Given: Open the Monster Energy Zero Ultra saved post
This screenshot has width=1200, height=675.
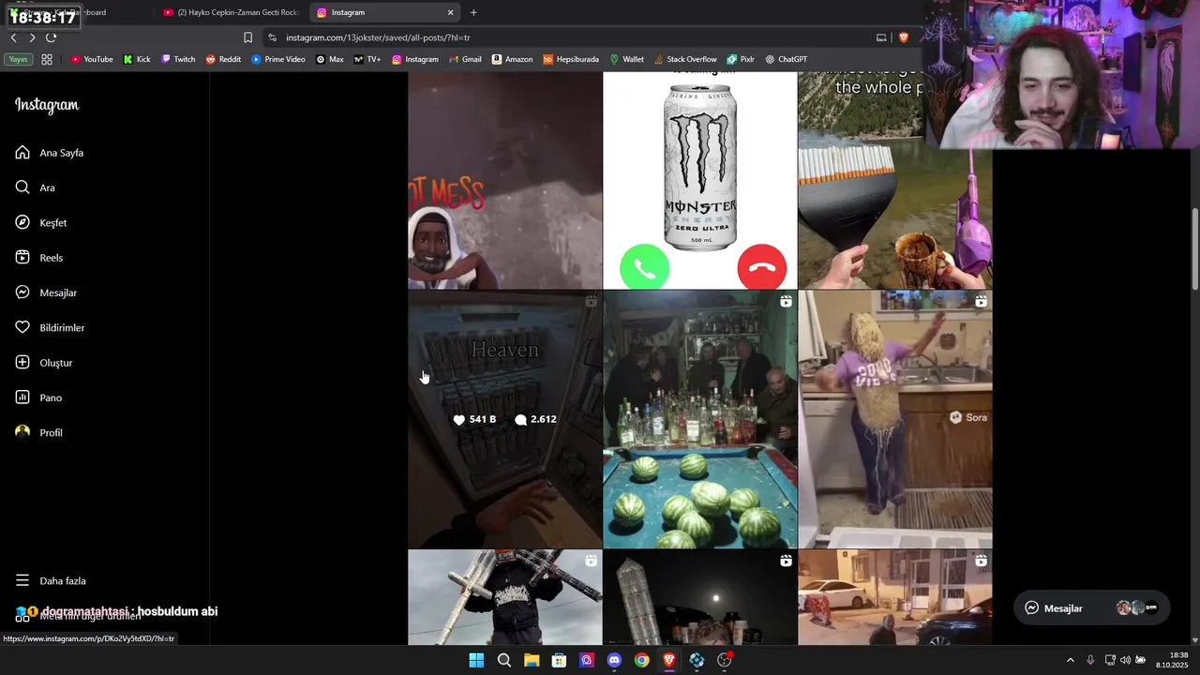Looking at the screenshot, I should tap(700, 180).
